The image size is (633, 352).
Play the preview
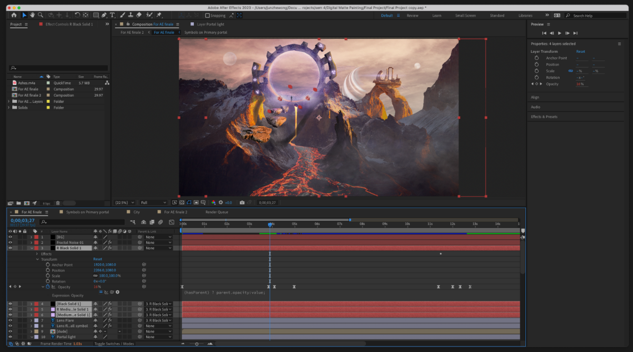560,33
